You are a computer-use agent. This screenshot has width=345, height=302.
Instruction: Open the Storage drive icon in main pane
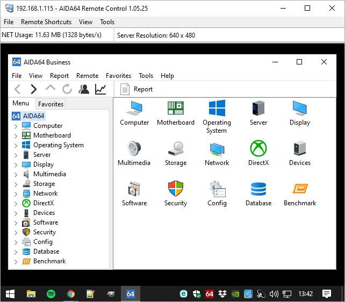coord(176,148)
